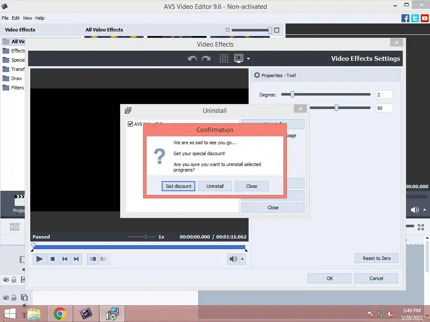Viewport: 430px width, 322px height.
Task: Click the value field showing 90
Action: [x=384, y=108]
